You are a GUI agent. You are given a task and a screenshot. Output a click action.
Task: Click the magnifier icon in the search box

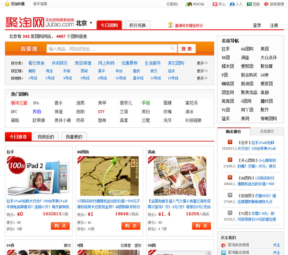pos(172,49)
